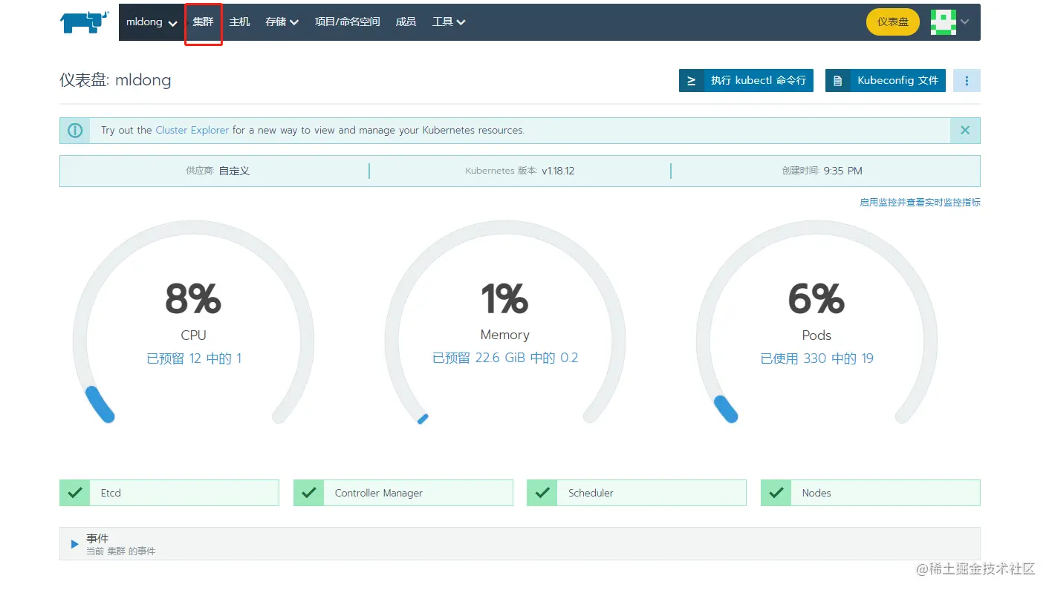The width and height of the screenshot is (1052, 593).
Task: Select the Scheduler status label
Action: pyautogui.click(x=591, y=493)
